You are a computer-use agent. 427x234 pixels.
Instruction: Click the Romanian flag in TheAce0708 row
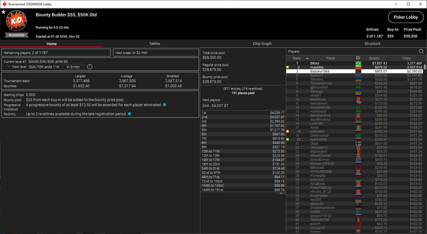click(358, 219)
